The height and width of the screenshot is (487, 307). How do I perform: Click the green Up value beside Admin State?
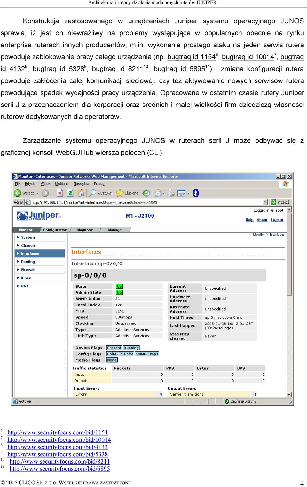tap(119, 292)
